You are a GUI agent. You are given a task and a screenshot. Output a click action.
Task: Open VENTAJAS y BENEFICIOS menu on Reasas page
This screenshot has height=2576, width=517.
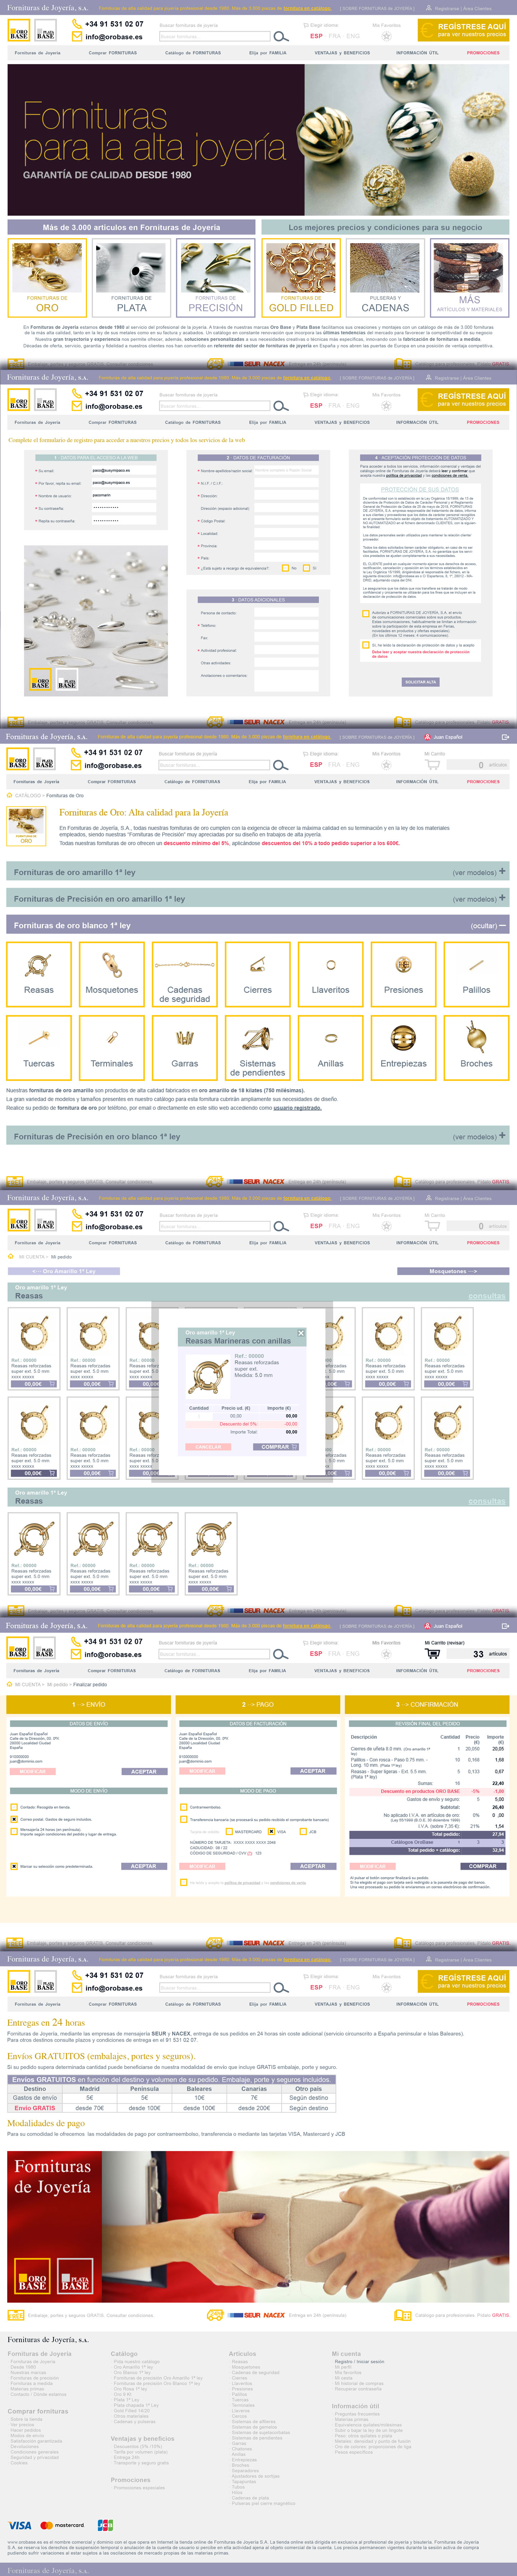click(342, 1243)
